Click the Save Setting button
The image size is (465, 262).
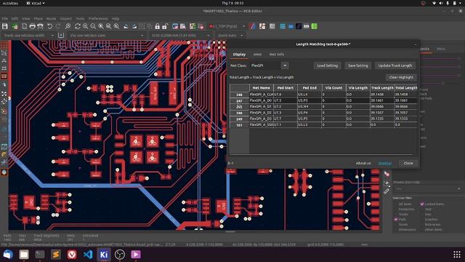click(x=358, y=65)
